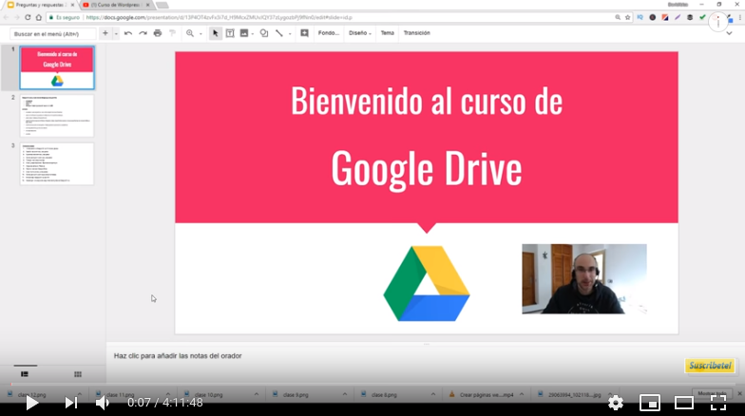
Task: Open YouTube player settings gear
Action: (x=616, y=403)
